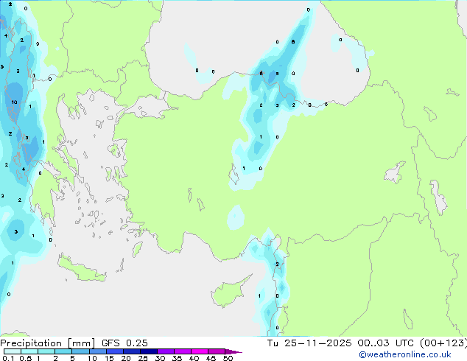Click the 15–20 mm blue legend swatch

115,351
